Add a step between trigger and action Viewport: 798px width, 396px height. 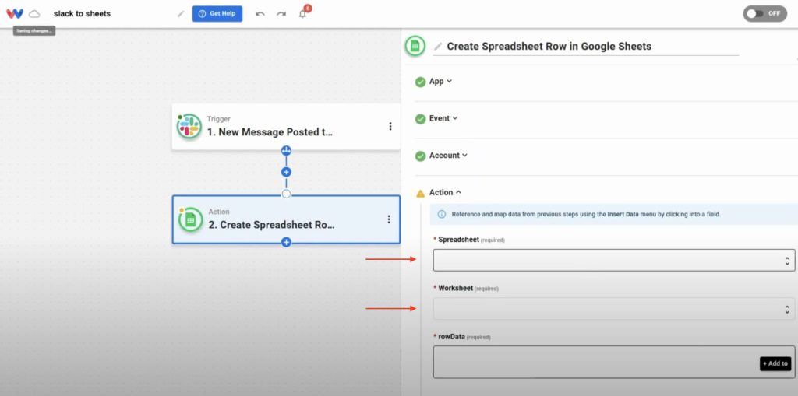pos(286,172)
